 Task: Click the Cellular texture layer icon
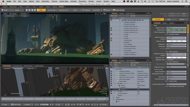[119, 85]
